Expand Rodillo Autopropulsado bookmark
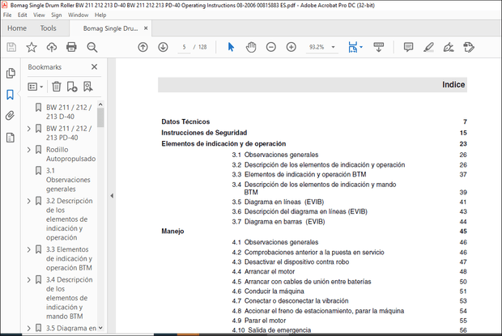This screenshot has height=336, width=502. click(29, 150)
